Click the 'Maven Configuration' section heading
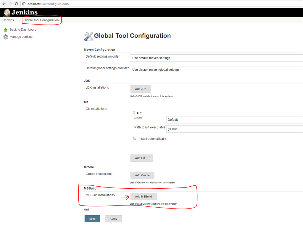 [99, 50]
